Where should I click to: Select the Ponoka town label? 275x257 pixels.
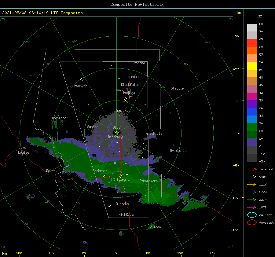tap(139, 63)
